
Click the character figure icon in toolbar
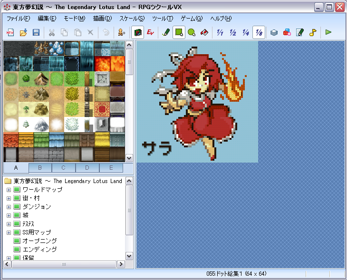pos(122,32)
